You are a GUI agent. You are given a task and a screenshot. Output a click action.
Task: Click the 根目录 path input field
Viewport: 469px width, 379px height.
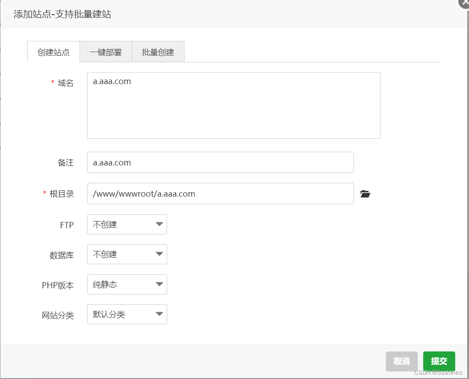click(220, 194)
